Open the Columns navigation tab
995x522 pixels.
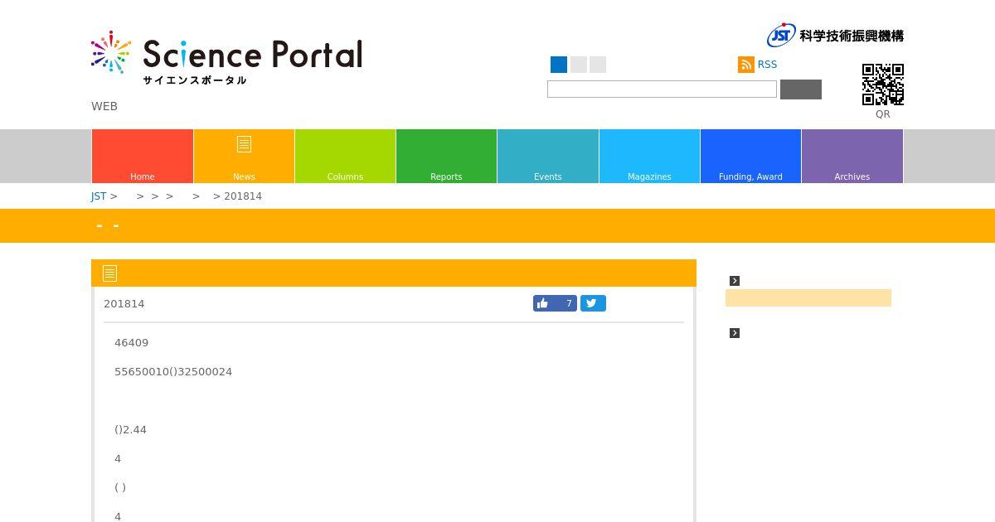345,156
